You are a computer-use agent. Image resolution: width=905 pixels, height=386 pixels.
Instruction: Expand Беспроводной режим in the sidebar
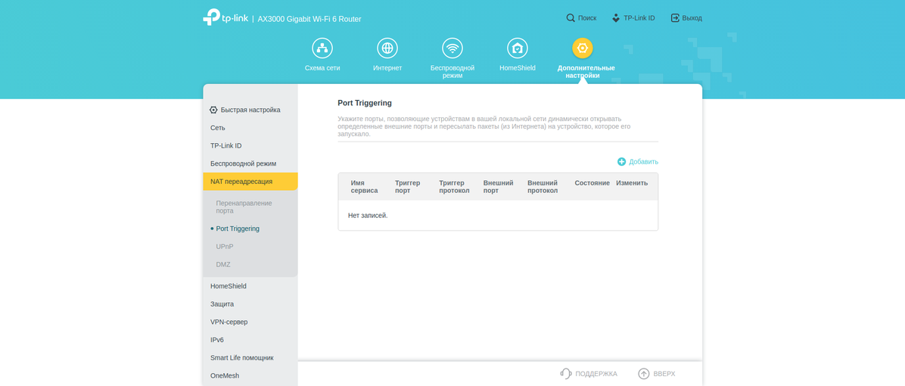[243, 163]
